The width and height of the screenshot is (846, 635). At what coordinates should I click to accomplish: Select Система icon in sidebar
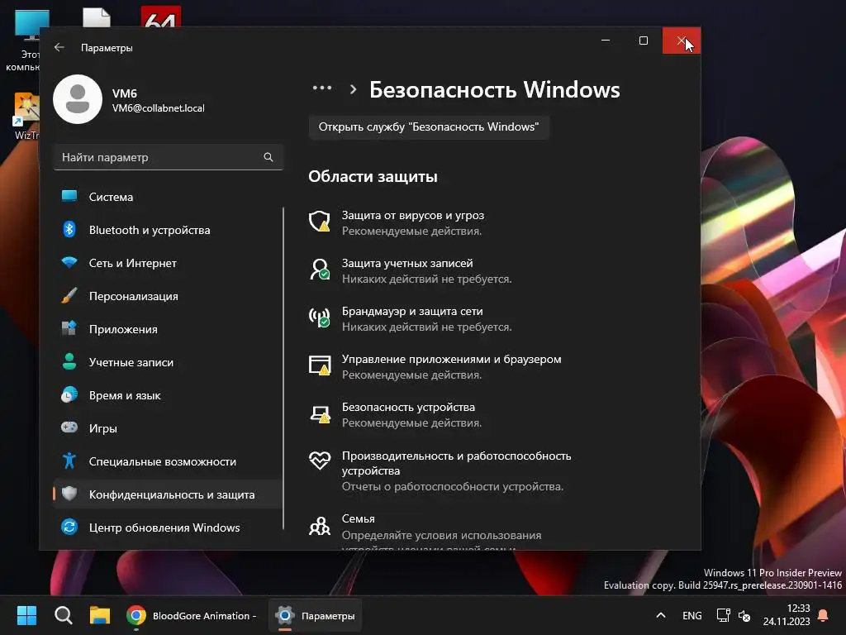click(69, 197)
